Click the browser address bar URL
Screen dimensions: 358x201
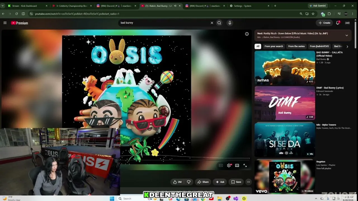(77, 14)
